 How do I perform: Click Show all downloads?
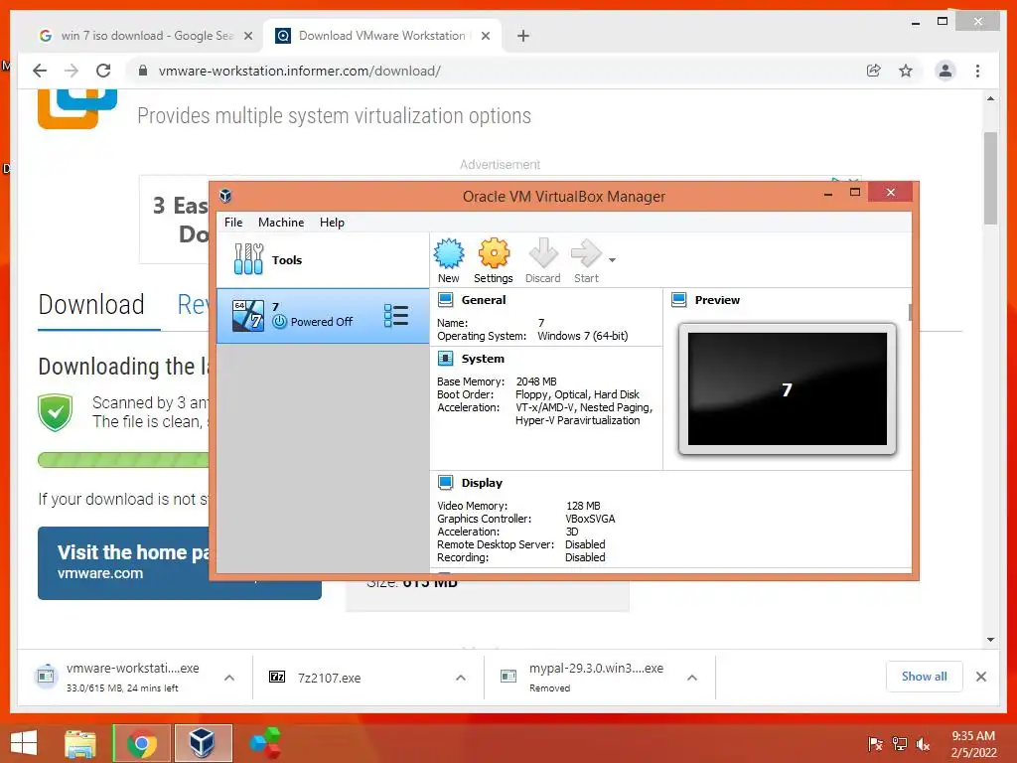925,677
